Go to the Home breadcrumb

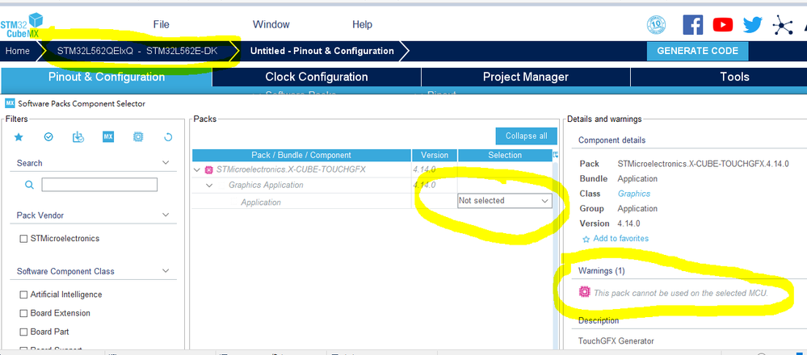click(x=18, y=51)
